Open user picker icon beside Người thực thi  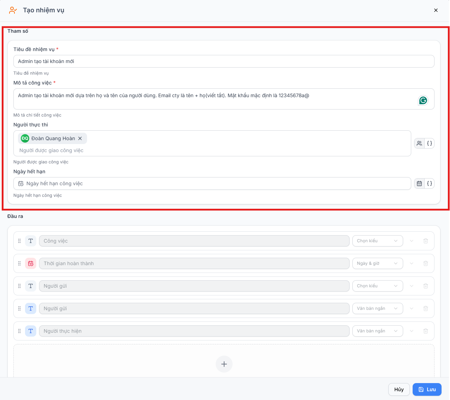point(419,143)
